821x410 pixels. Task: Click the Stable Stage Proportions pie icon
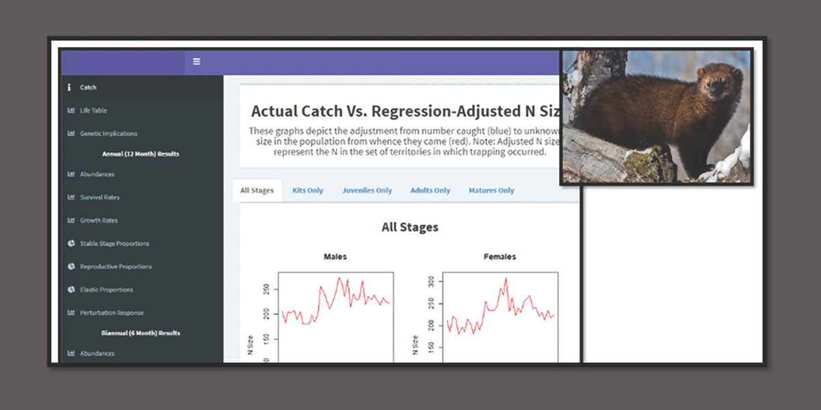(70, 243)
